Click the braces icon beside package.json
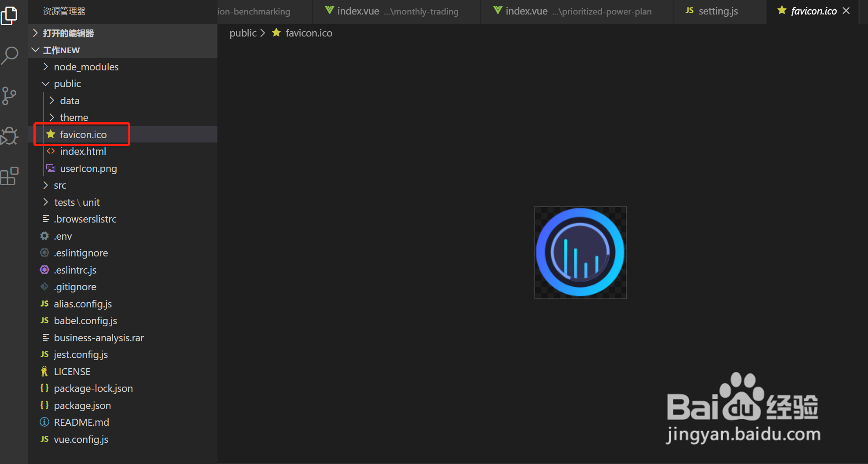868x464 pixels. pyautogui.click(x=44, y=405)
